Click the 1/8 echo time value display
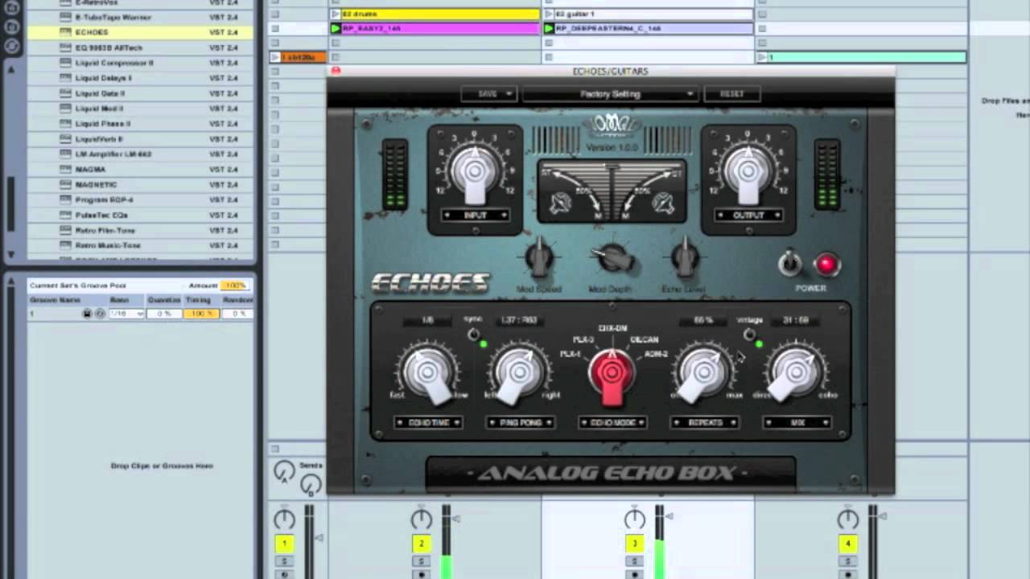Viewport: 1030px width, 579px height. coord(427,320)
